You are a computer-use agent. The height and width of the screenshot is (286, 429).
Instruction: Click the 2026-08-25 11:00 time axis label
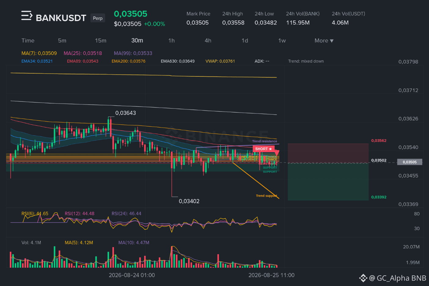pos(271,275)
